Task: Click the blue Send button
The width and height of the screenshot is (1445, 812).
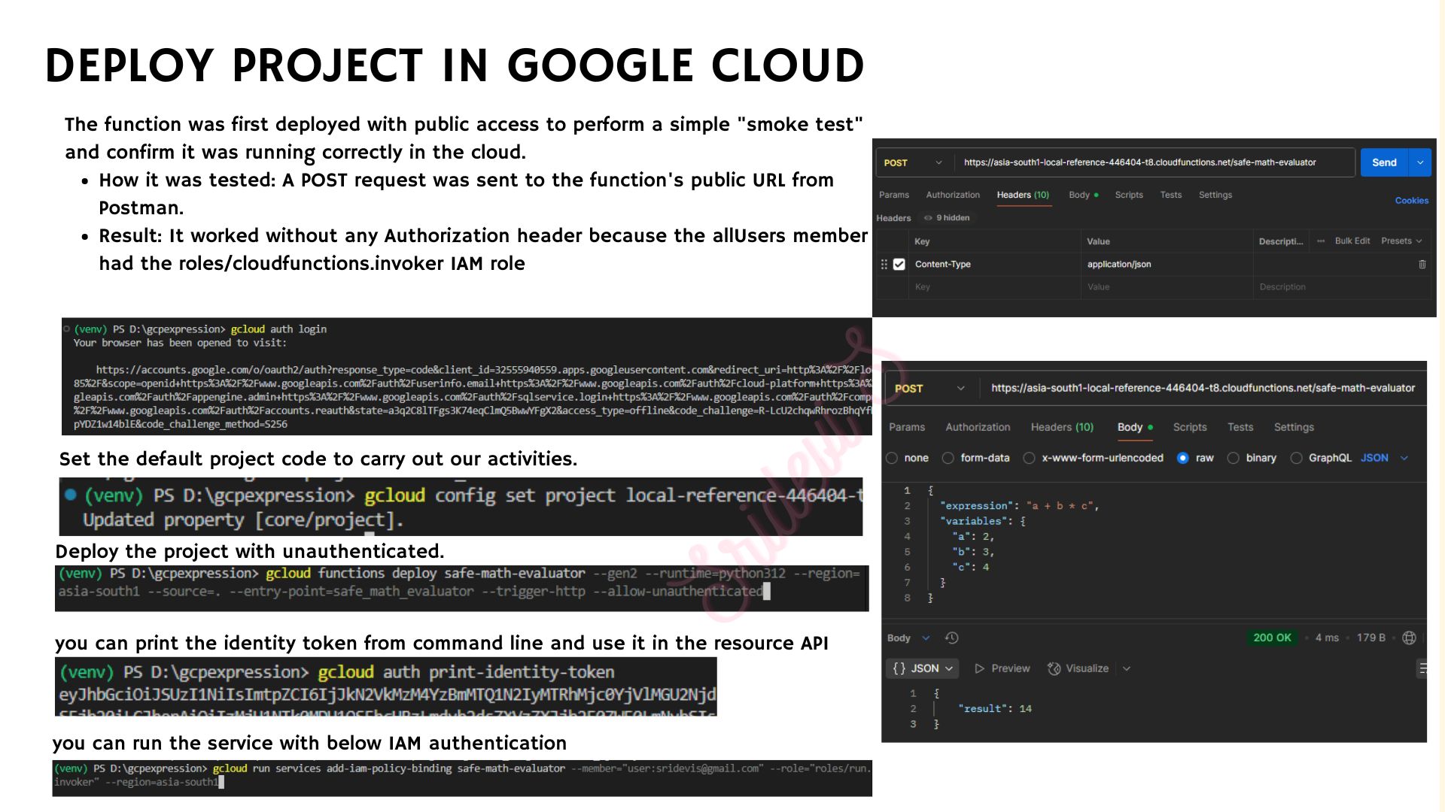Action: tap(1384, 162)
